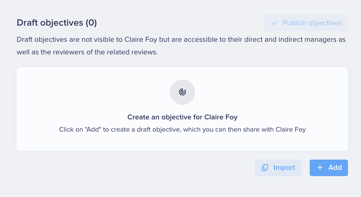Click the grey circle behind the target icon
This screenshot has height=197, width=361.
pyautogui.click(x=182, y=92)
